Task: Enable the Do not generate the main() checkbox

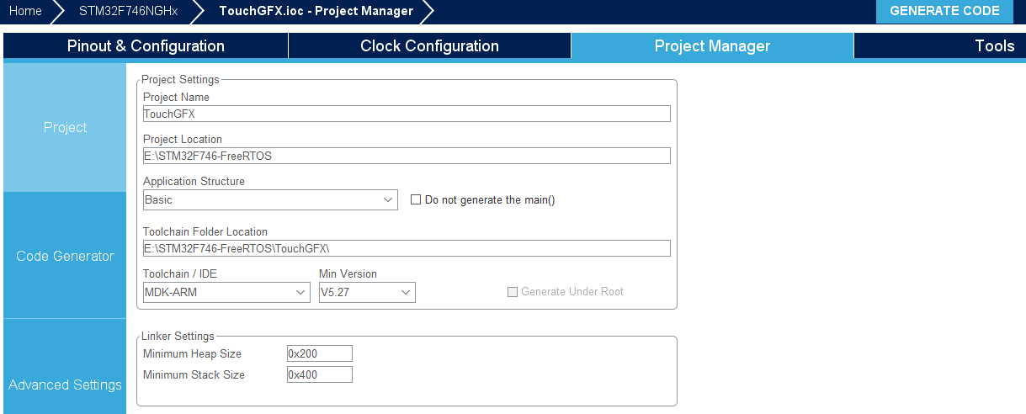Action: click(416, 200)
